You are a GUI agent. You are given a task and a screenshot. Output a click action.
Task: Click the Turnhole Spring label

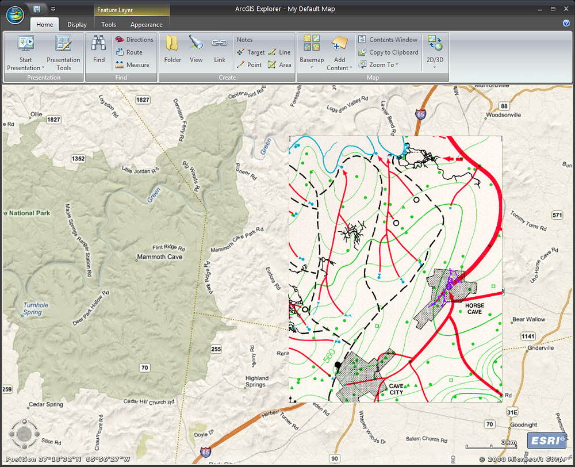[x=35, y=308]
